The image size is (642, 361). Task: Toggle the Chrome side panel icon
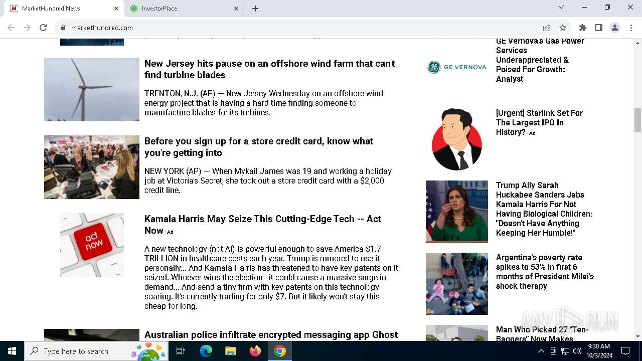[x=599, y=28]
